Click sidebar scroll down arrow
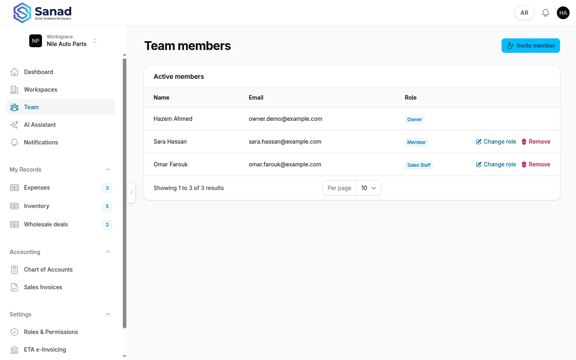This screenshot has height=360, width=576. click(x=124, y=356)
